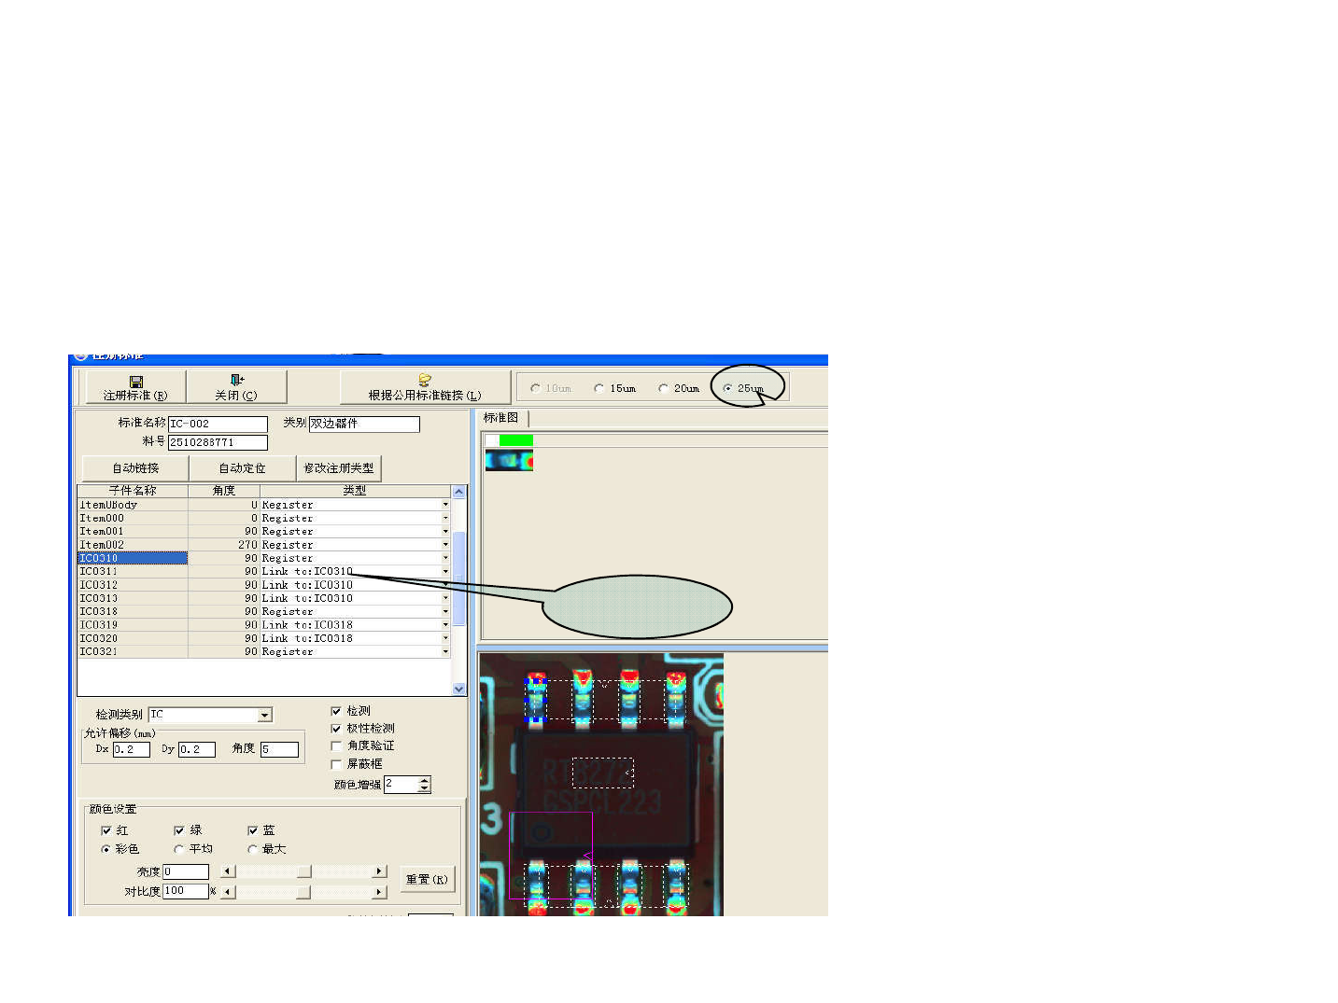This screenshot has height=1003, width=1338.
Task: Click the 自动链接 button
Action: click(x=135, y=468)
